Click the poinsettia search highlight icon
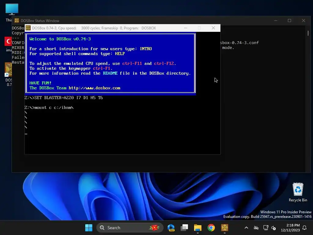The image size is (313, 235). pyautogui.click(x=154, y=228)
